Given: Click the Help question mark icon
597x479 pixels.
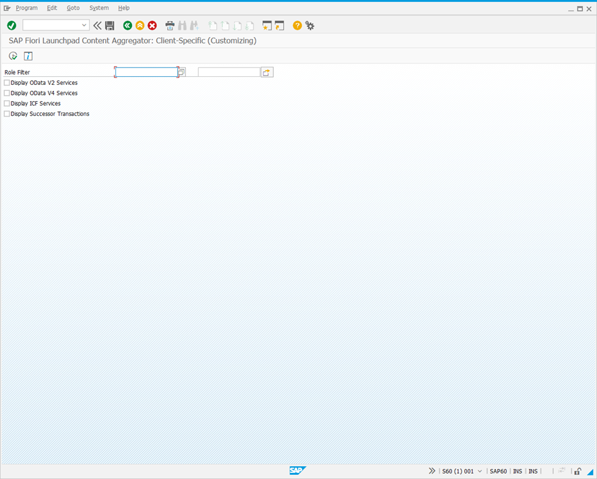Looking at the screenshot, I should click(x=296, y=25).
